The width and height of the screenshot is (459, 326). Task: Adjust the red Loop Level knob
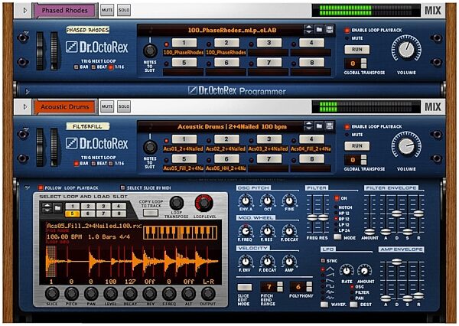203,203
